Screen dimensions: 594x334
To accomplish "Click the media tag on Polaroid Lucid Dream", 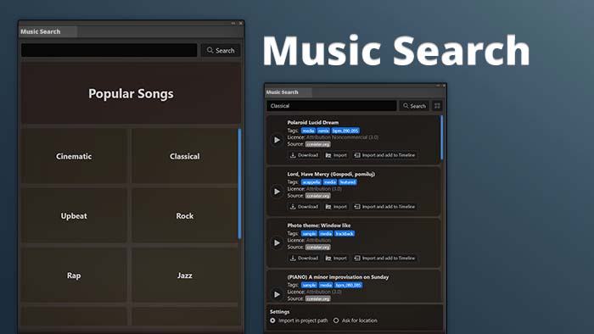I will pyautogui.click(x=308, y=131).
